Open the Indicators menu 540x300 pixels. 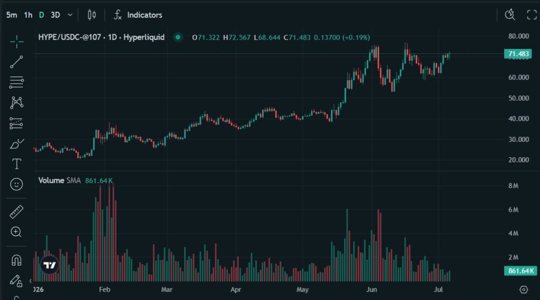[138, 15]
